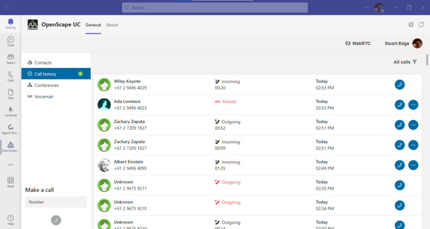The height and width of the screenshot is (229, 430).
Task: Select number +61 2 9675 9211
Action: [130, 189]
